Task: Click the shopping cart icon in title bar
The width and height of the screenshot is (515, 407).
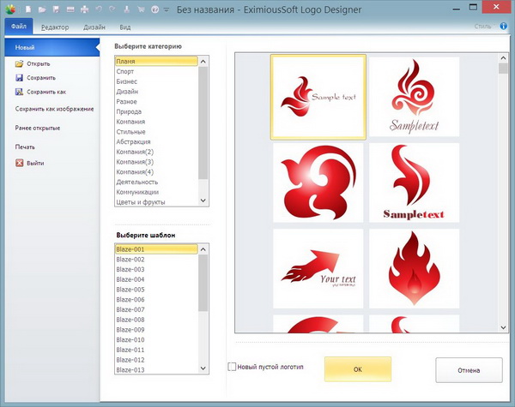Action: pyautogui.click(x=142, y=10)
